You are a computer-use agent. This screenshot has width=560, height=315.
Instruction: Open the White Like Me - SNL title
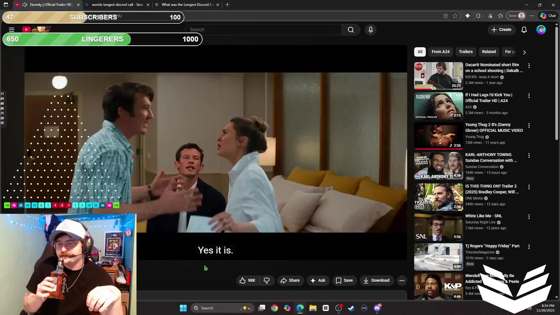click(x=483, y=216)
